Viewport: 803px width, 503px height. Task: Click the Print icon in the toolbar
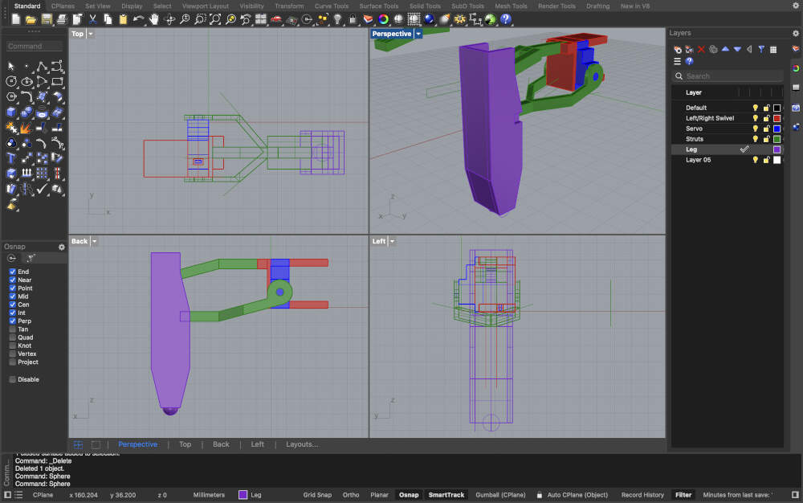[x=62, y=19]
